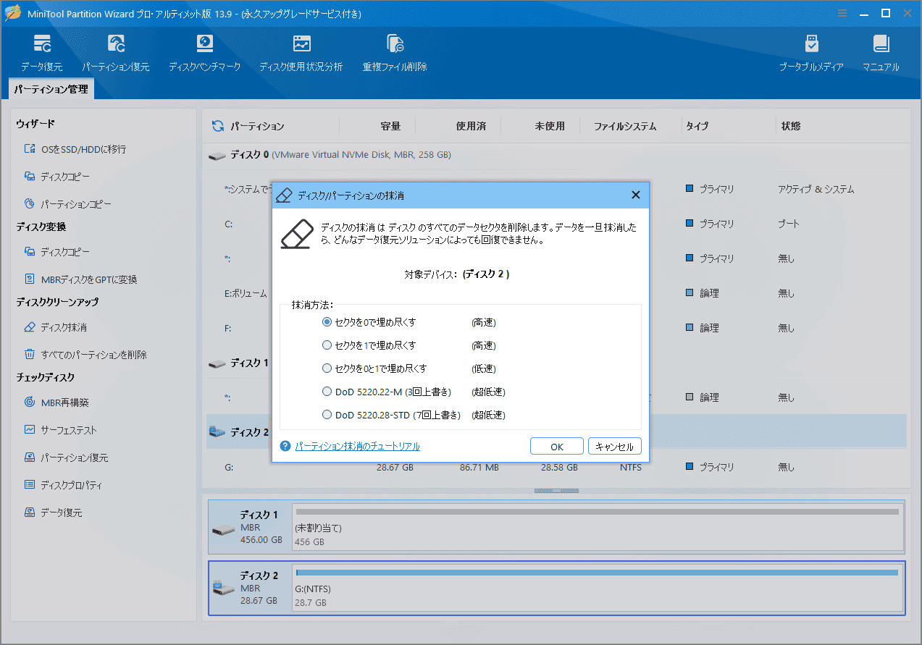This screenshot has width=922, height=645.
Task: Open the データ復元 toolbar icon
Action: point(42,54)
